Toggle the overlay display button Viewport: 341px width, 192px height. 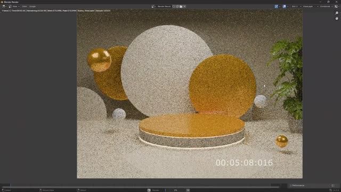pyautogui.click(x=285, y=6)
